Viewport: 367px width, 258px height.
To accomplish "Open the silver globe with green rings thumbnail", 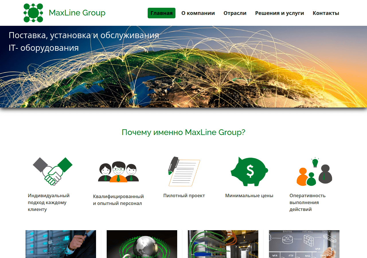I will tap(142, 244).
